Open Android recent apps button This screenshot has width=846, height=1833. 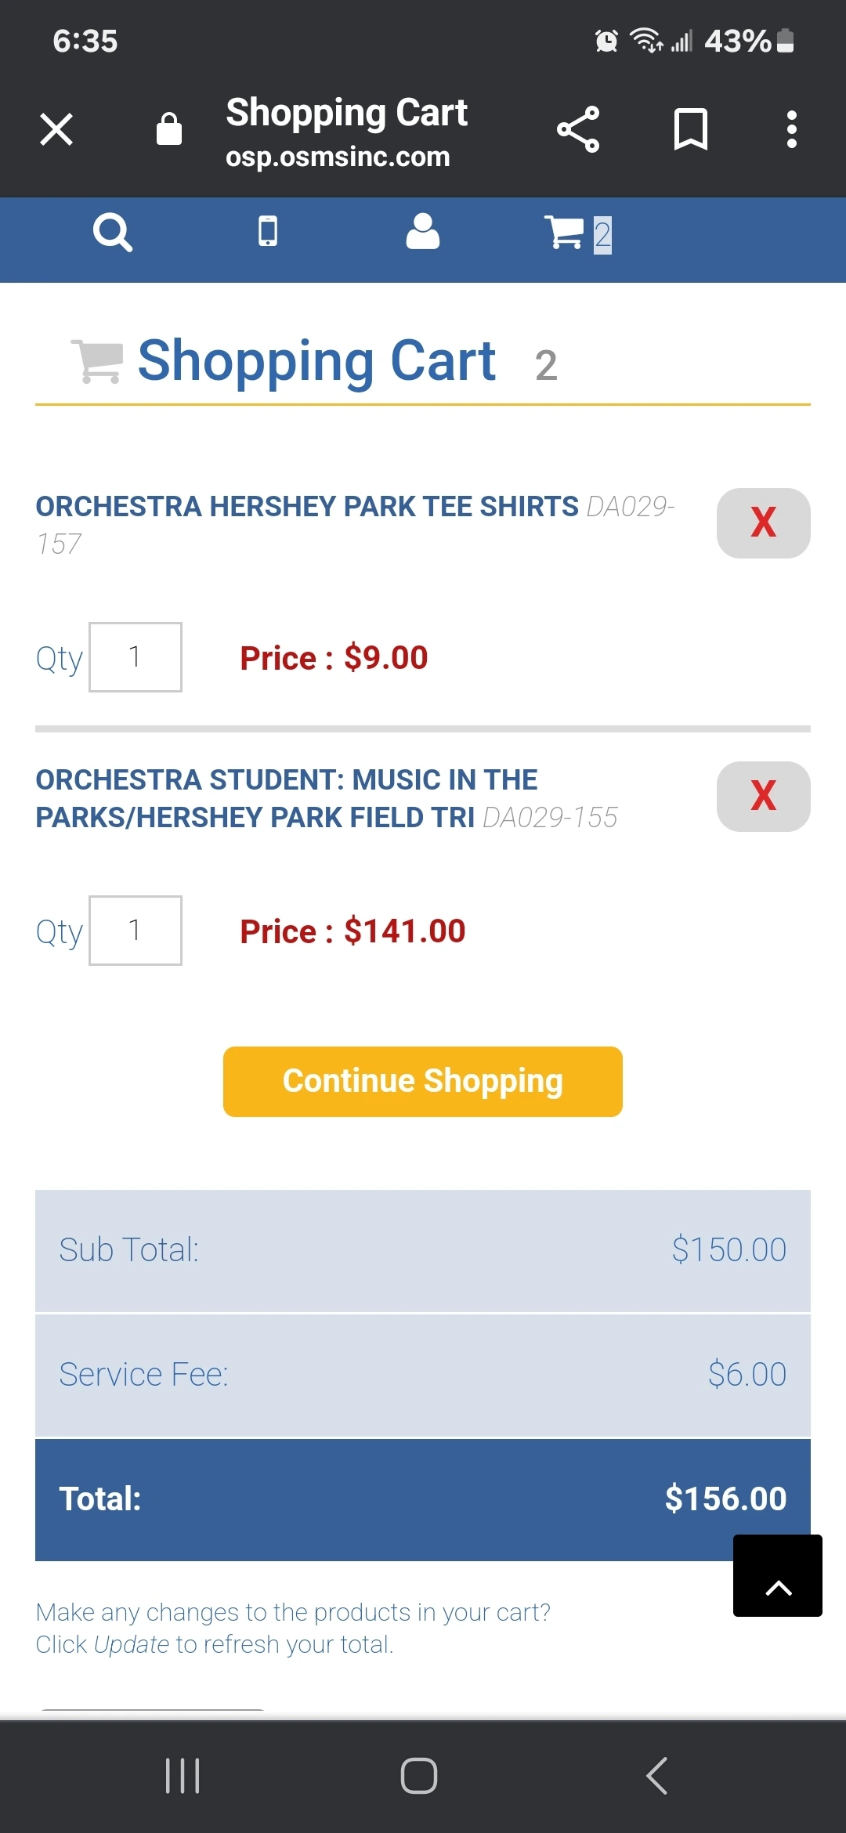183,1776
